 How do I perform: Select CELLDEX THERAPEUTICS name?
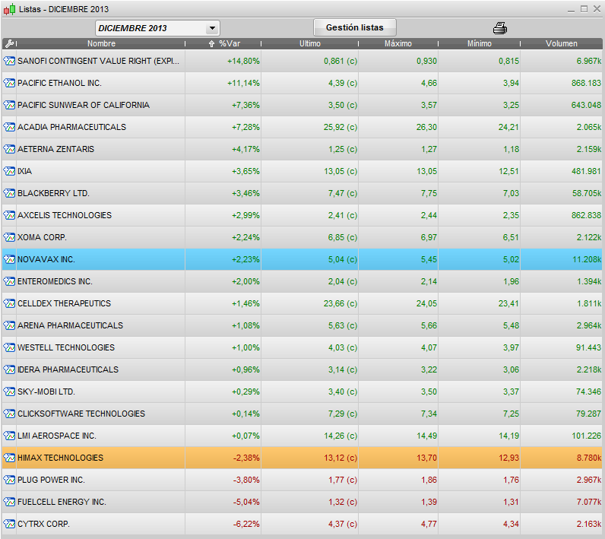click(64, 303)
